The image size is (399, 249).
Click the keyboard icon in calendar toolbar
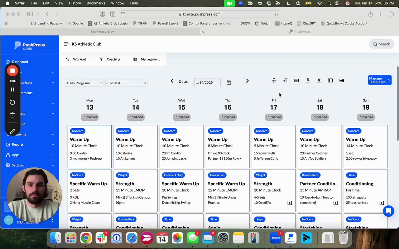point(296,81)
